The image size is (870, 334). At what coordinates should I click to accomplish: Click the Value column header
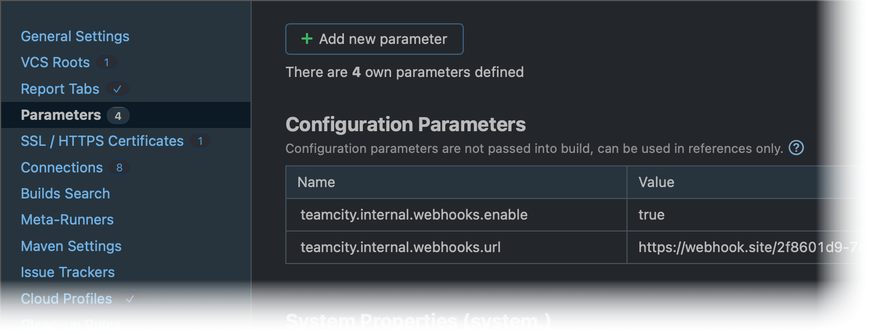click(x=656, y=182)
